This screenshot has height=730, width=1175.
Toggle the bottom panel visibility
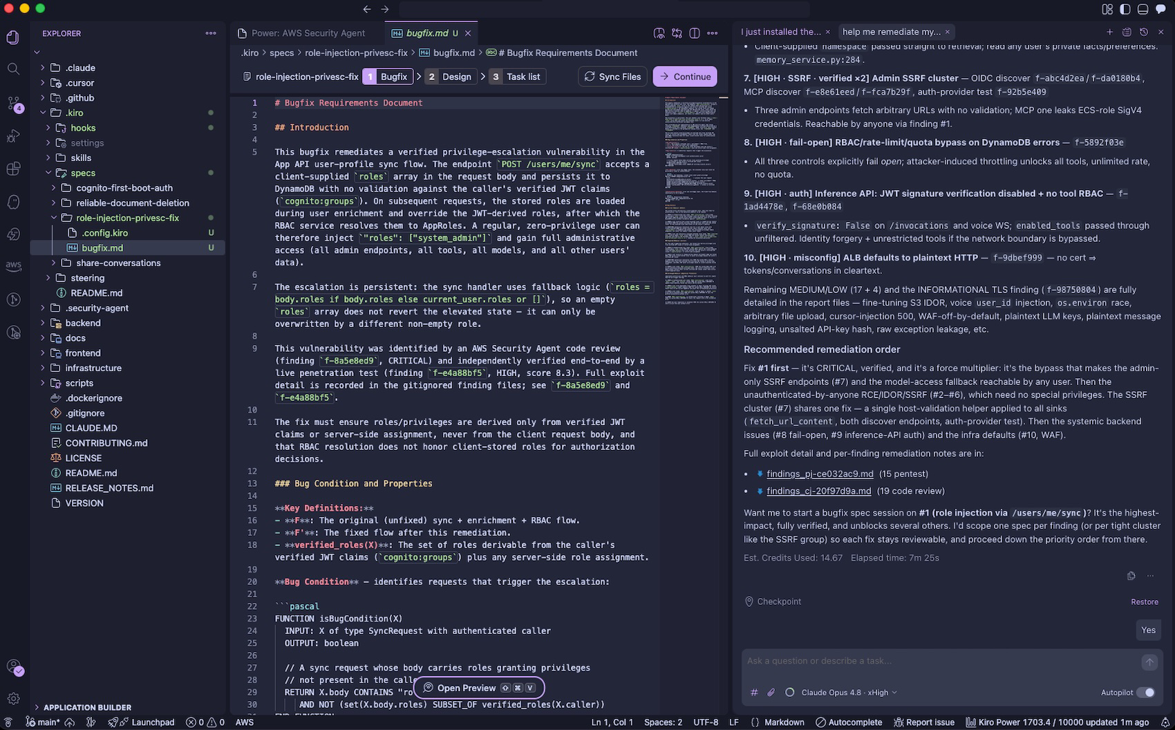(1143, 9)
